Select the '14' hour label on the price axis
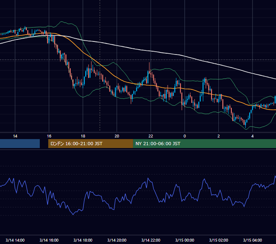This screenshot has height=244, width=276. click(15, 136)
